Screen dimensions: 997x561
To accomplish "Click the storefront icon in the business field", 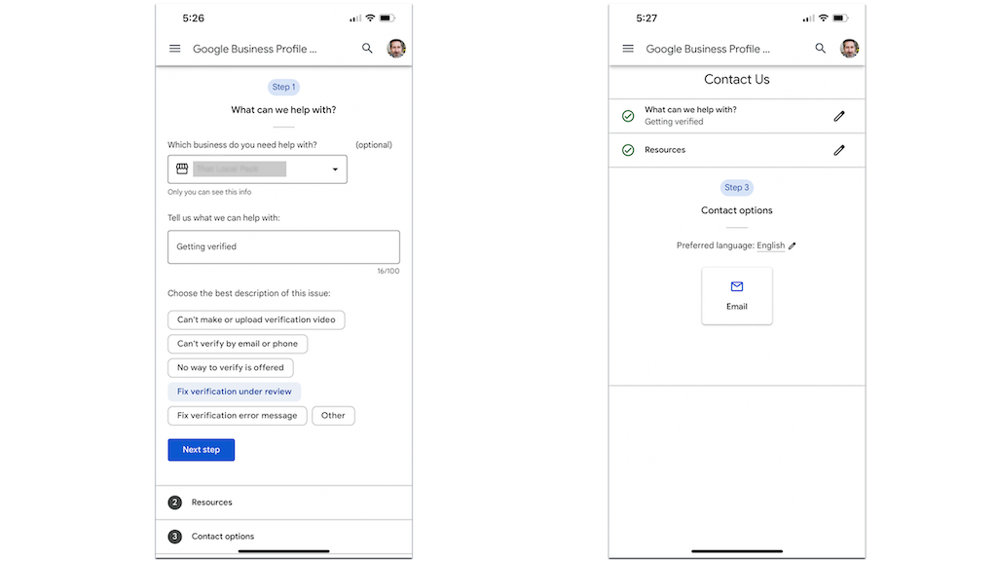I will click(x=181, y=168).
